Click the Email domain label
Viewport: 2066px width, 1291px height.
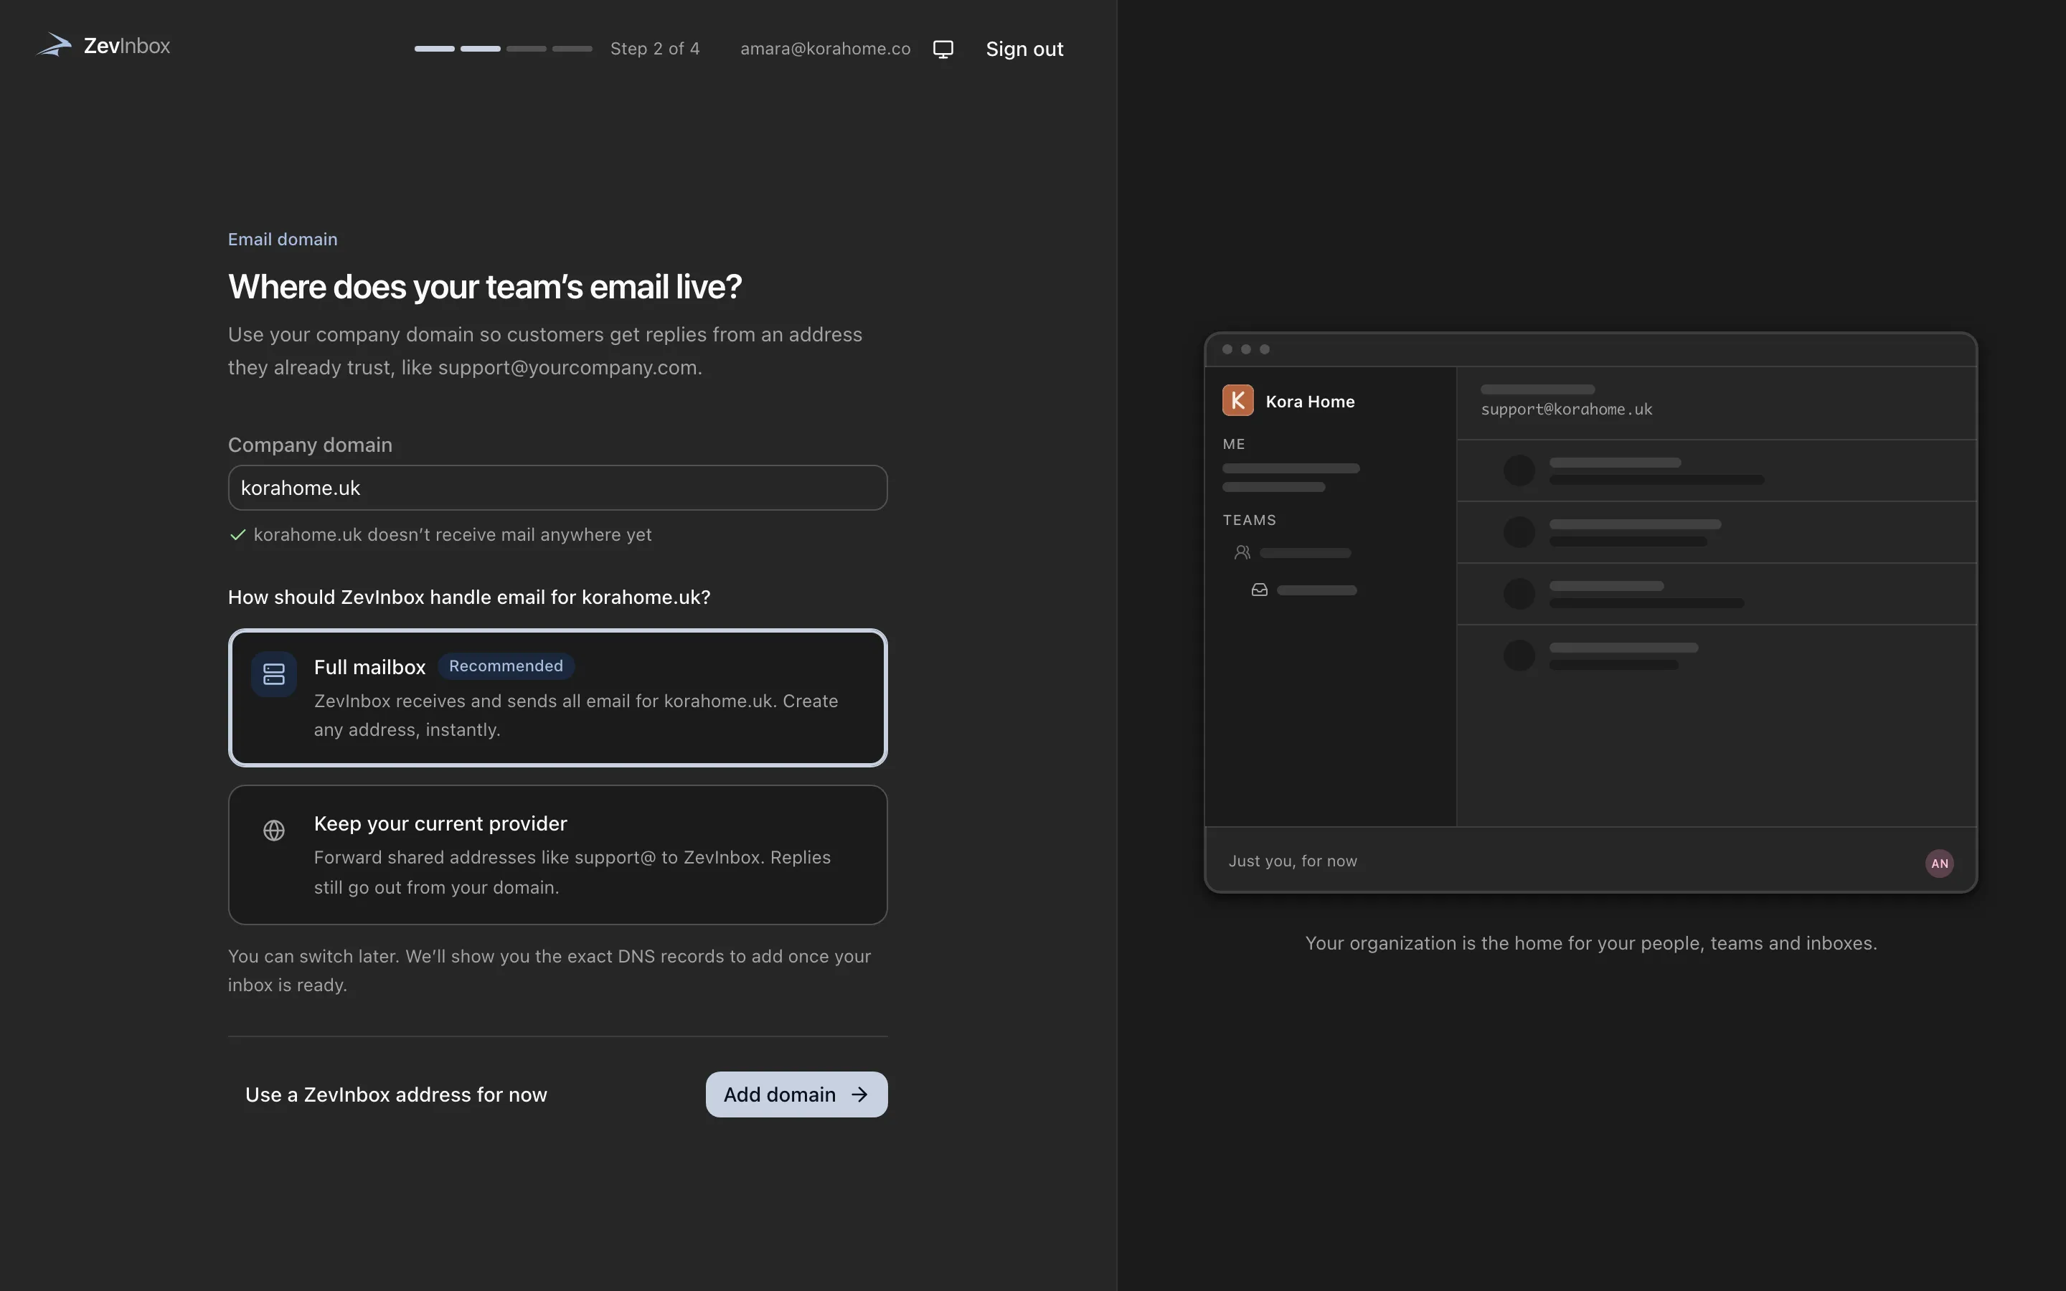click(283, 239)
